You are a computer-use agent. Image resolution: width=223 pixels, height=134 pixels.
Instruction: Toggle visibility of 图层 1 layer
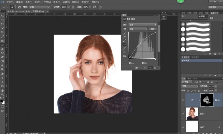(183, 114)
